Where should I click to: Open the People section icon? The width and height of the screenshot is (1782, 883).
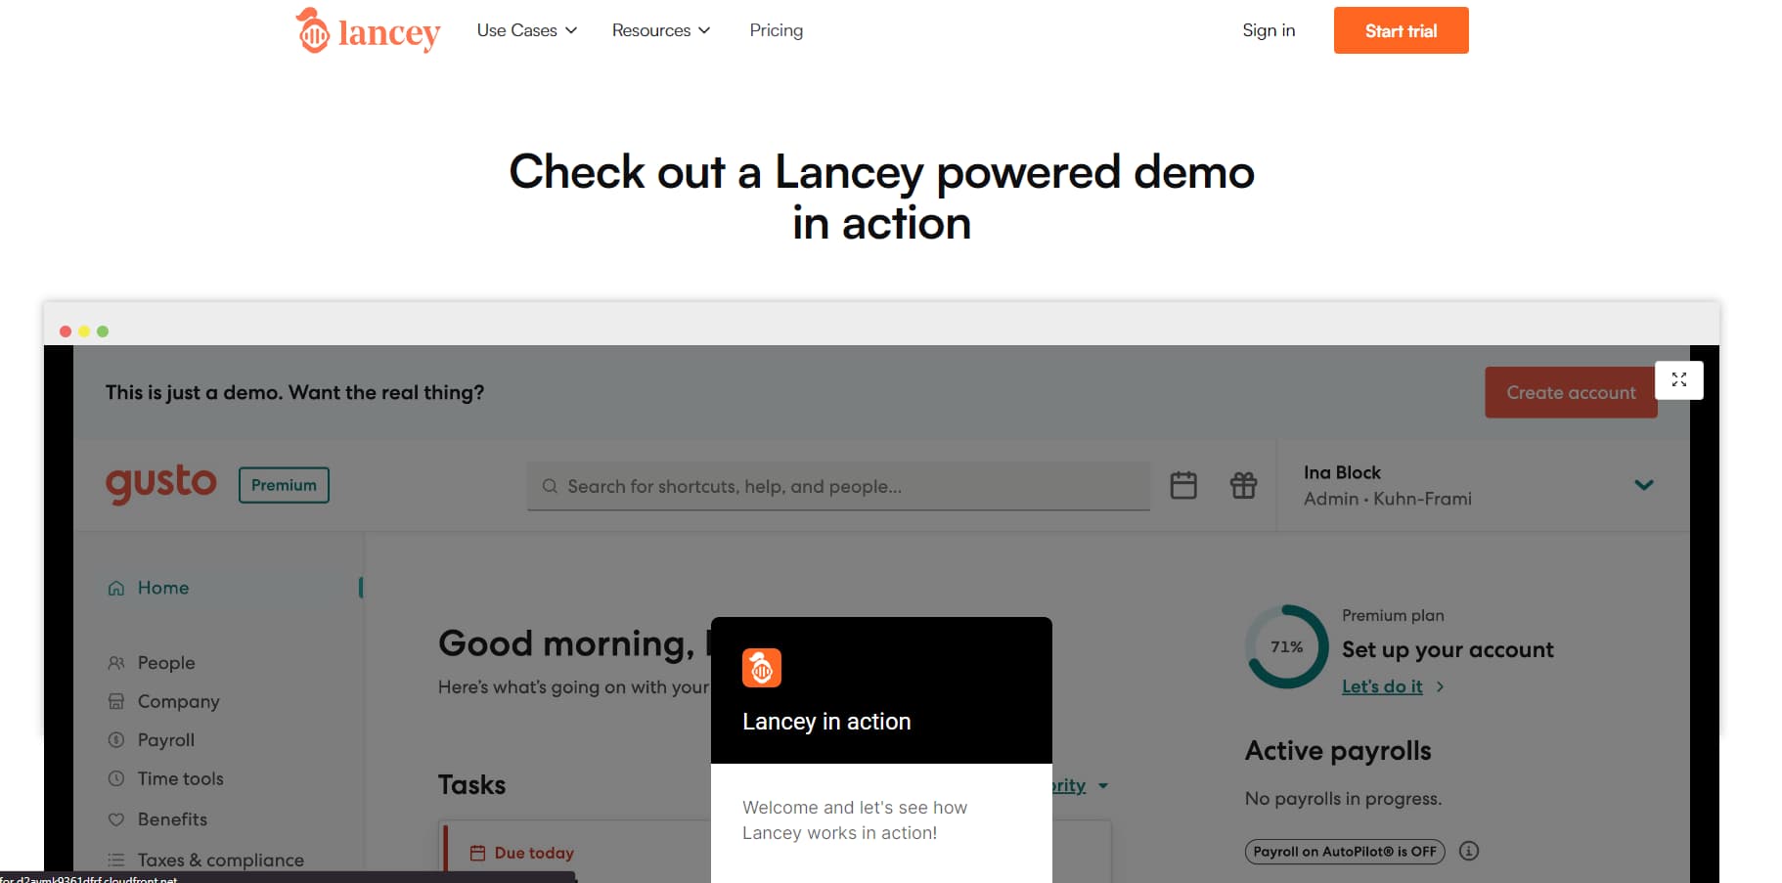[116, 662]
